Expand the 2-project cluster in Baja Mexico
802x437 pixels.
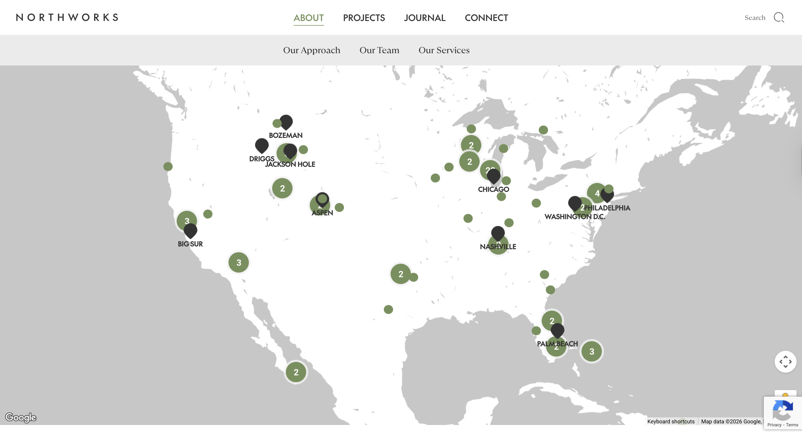pyautogui.click(x=296, y=372)
